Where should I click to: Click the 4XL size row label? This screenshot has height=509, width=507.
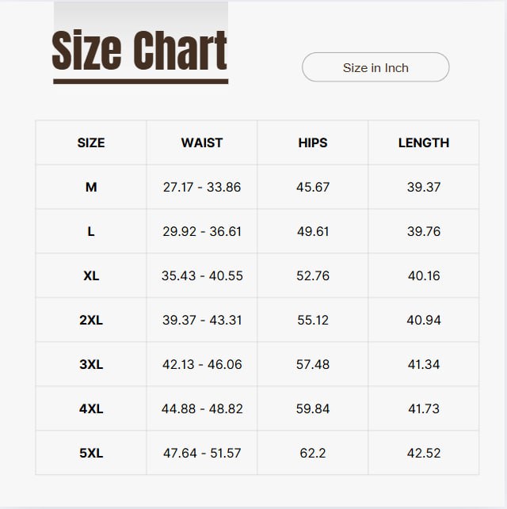tap(91, 409)
